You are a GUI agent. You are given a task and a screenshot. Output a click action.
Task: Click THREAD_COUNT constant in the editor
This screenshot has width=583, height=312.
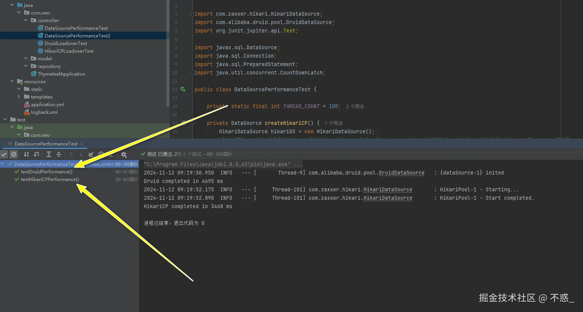301,106
